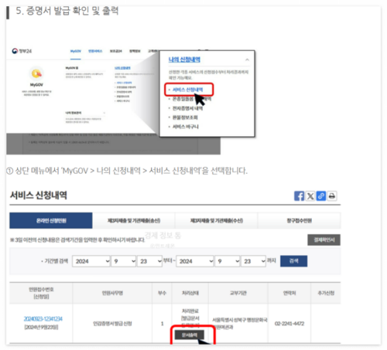Open receipt number 20240923-12341234 link

(x=43, y=319)
